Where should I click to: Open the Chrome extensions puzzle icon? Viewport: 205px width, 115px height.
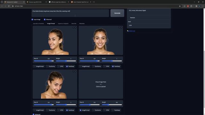[x=191, y=6]
